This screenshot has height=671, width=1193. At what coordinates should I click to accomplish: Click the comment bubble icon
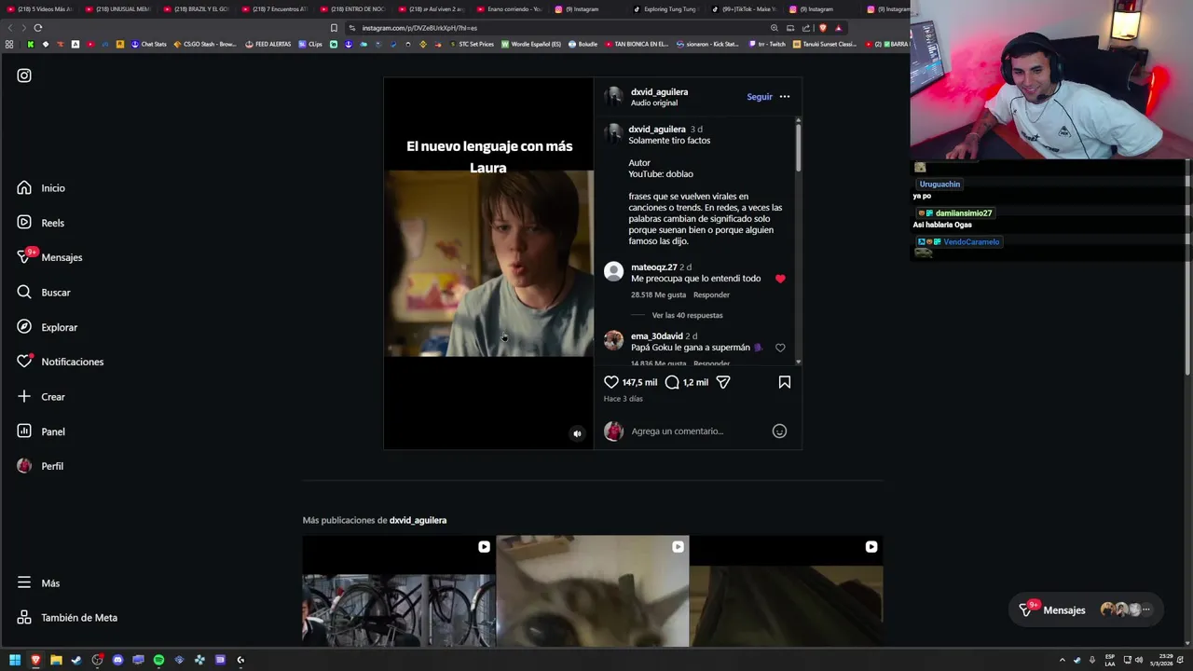pos(672,382)
